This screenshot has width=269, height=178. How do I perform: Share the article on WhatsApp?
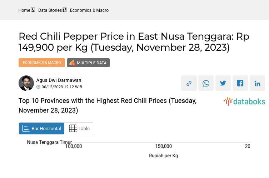click(206, 83)
